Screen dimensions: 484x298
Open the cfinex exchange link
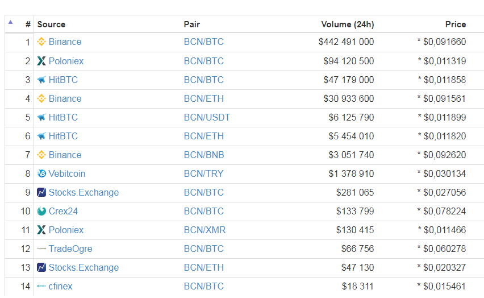coord(60,286)
